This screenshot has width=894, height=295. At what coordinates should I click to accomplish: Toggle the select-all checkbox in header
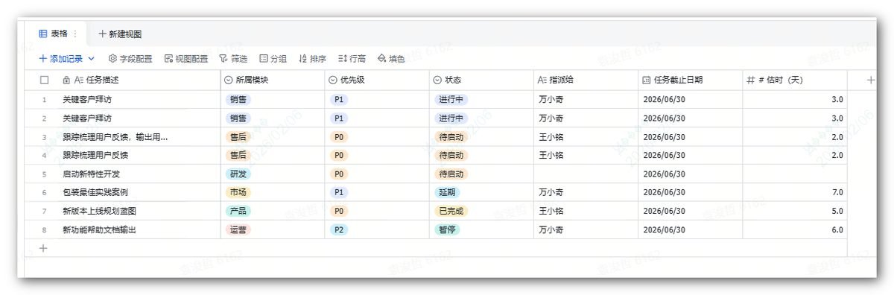tap(44, 80)
